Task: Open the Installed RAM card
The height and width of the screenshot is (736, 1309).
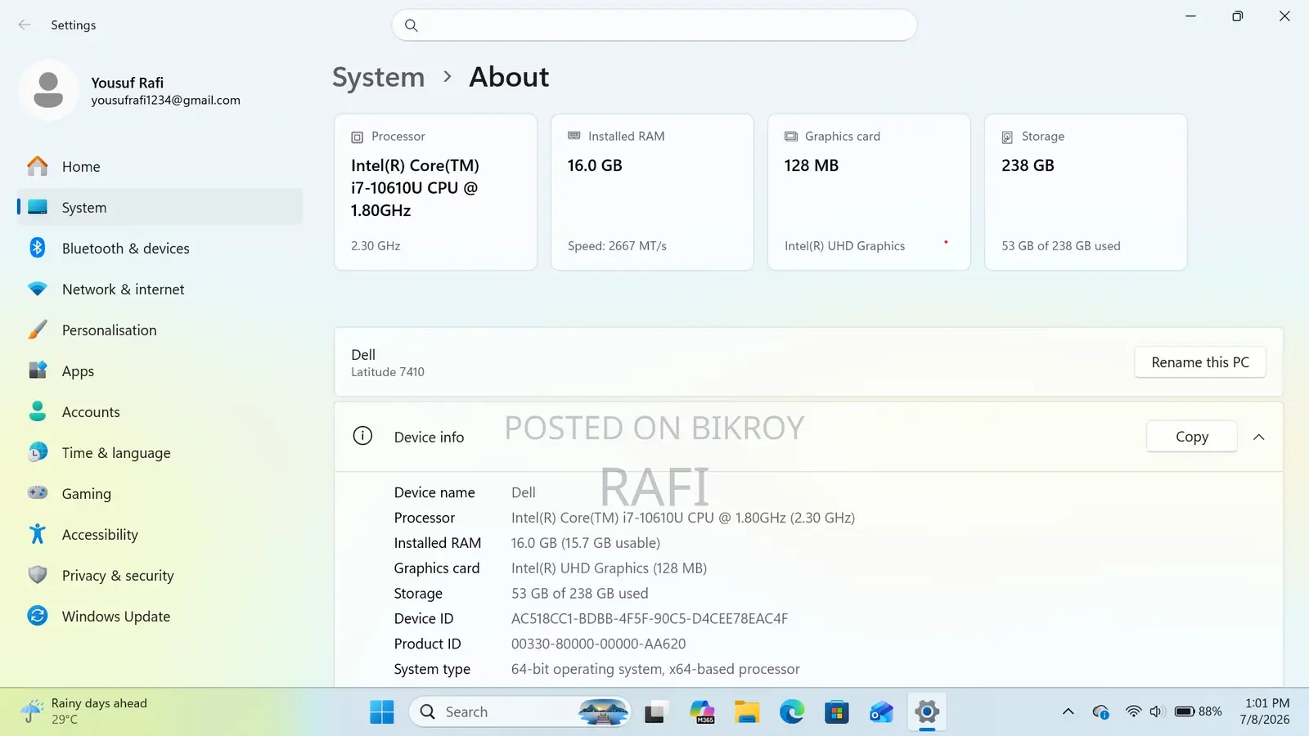Action: pyautogui.click(x=652, y=192)
